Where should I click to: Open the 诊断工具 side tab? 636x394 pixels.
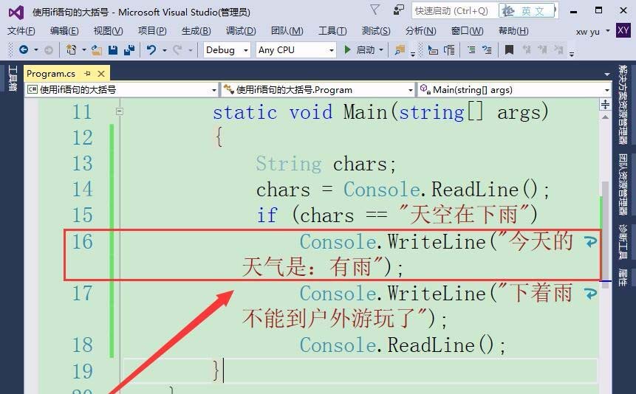click(623, 241)
